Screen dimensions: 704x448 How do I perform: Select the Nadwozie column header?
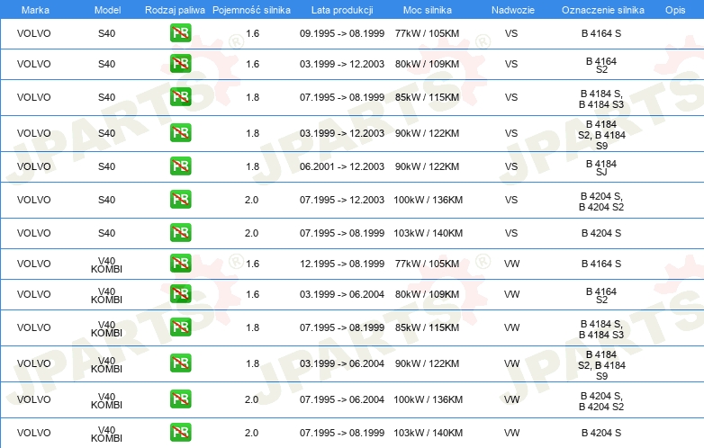(513, 10)
